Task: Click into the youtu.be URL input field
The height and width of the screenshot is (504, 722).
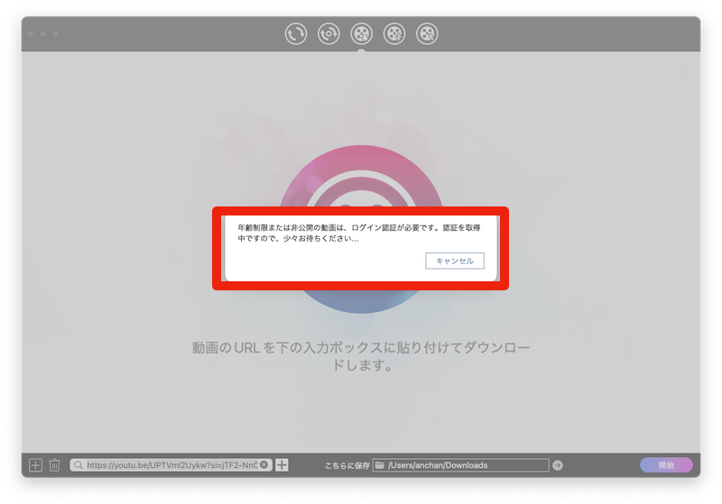Action: point(172,465)
